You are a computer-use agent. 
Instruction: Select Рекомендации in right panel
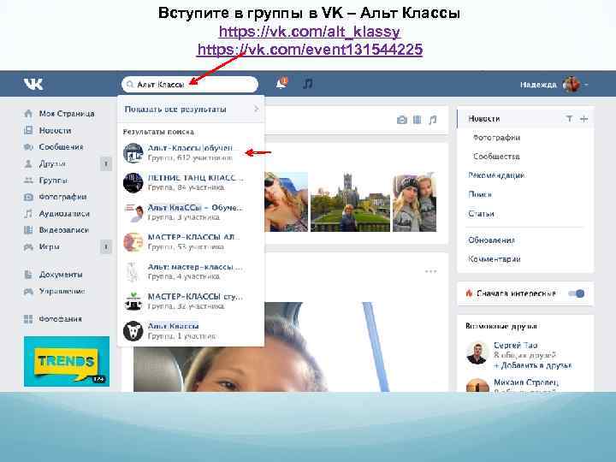pyautogui.click(x=496, y=175)
